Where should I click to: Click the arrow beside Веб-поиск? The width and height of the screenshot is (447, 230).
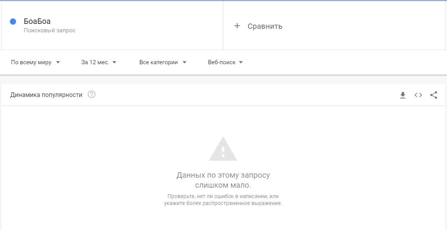(x=241, y=62)
